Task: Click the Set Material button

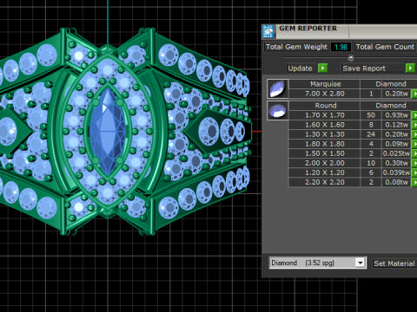Action: [x=394, y=263]
